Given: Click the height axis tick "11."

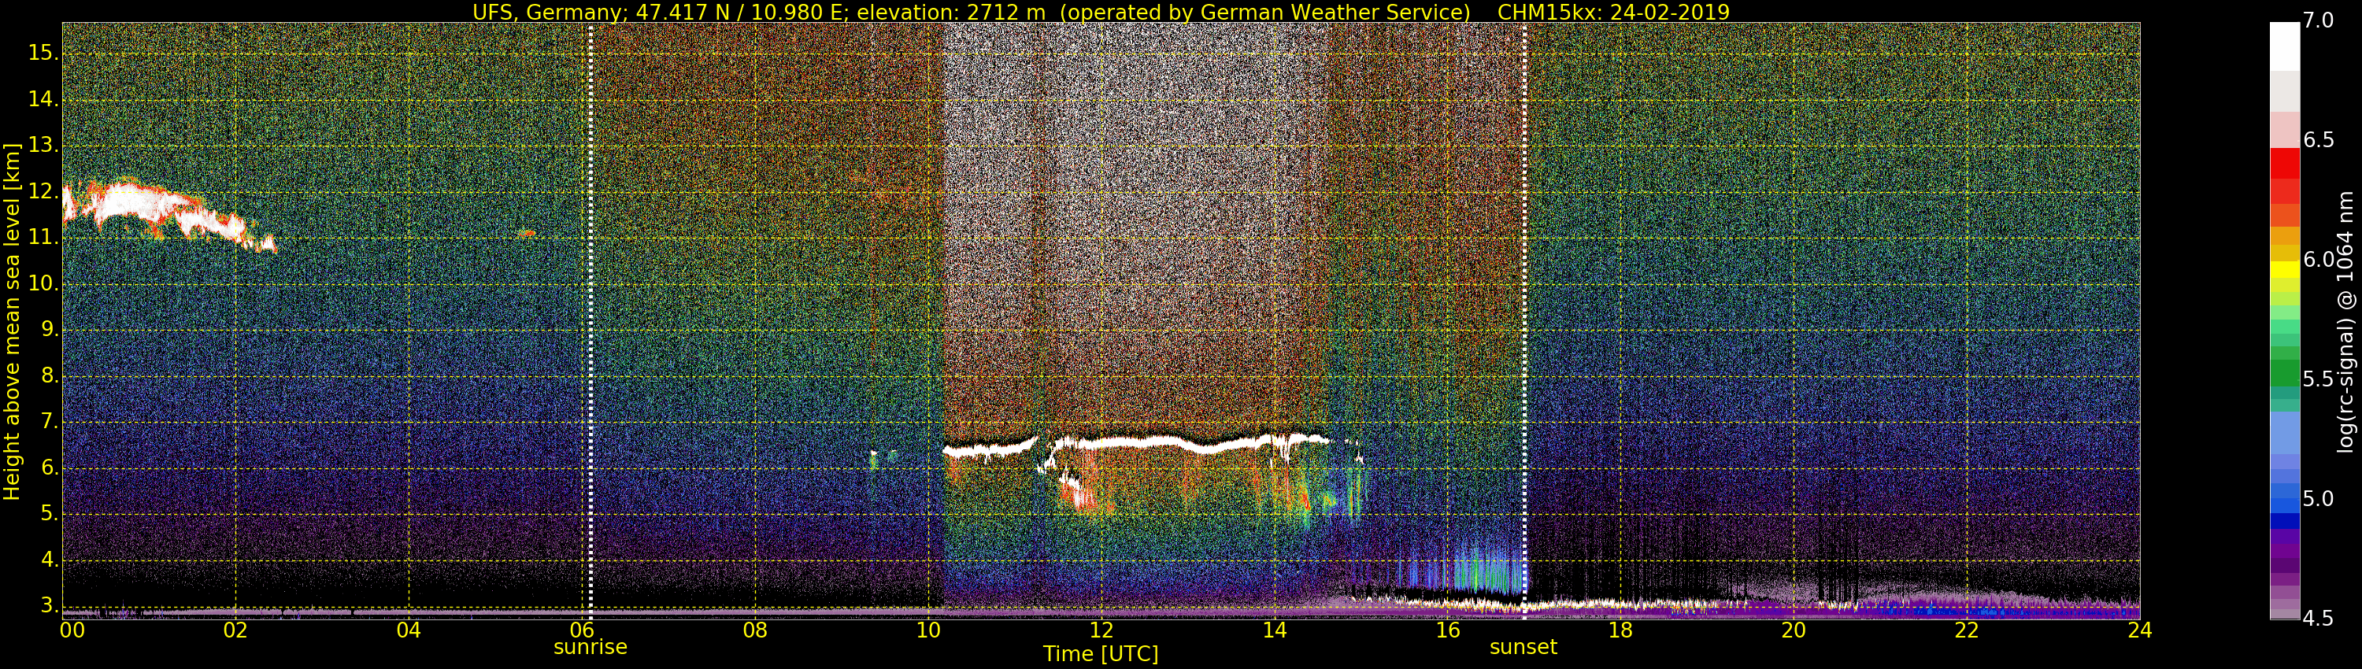Looking at the screenshot, I should click(x=43, y=238).
